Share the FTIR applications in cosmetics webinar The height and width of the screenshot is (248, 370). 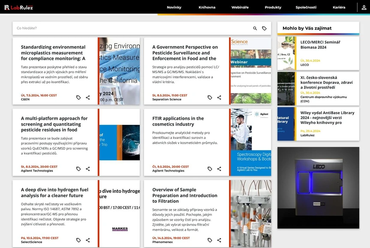[219, 169]
